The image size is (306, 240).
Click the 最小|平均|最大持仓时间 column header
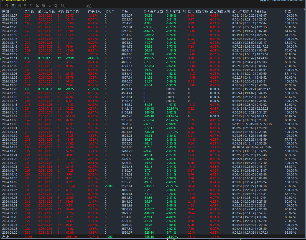tap(249, 12)
